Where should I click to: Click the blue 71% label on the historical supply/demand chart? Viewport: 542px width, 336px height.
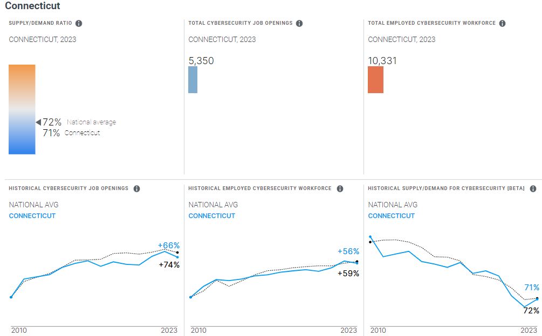tap(532, 288)
